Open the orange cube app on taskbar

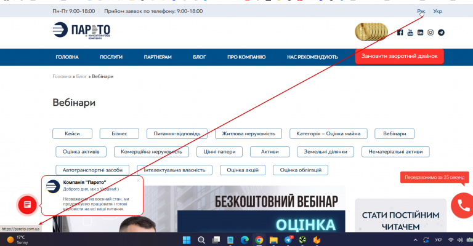(x=317, y=240)
